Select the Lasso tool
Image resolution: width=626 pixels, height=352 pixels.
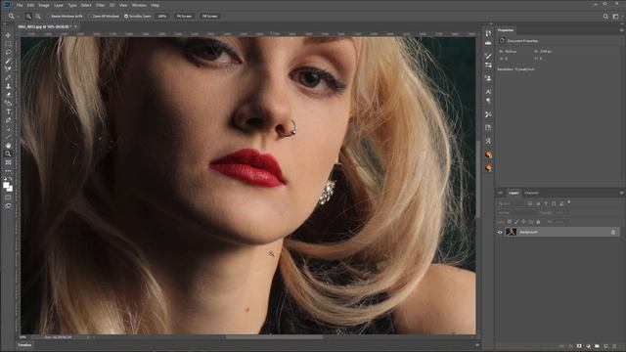pos(8,52)
